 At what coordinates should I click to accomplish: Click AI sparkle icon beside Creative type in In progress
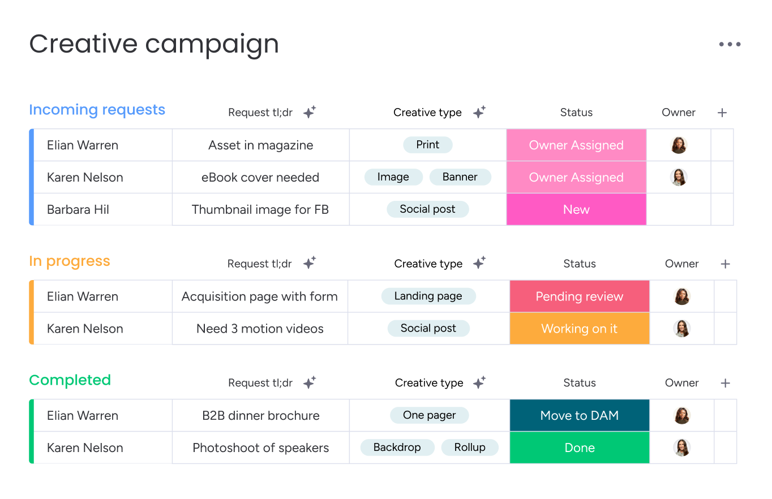coord(479,263)
